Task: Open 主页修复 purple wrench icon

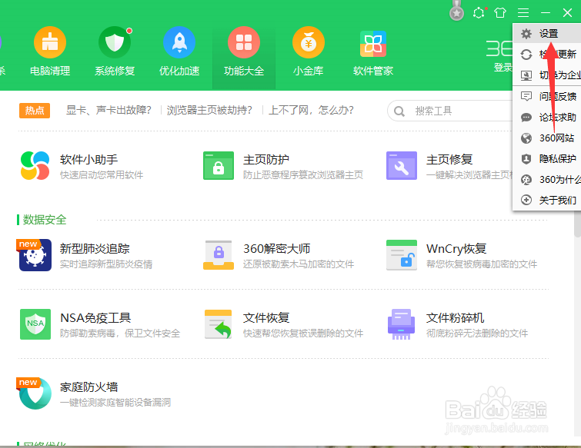Action: coord(402,166)
